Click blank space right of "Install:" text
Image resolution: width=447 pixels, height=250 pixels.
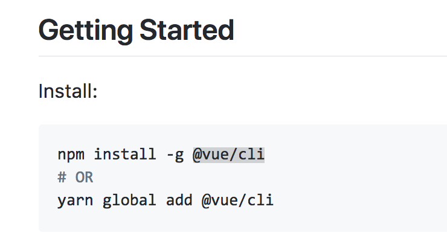pyautogui.click(x=272, y=92)
